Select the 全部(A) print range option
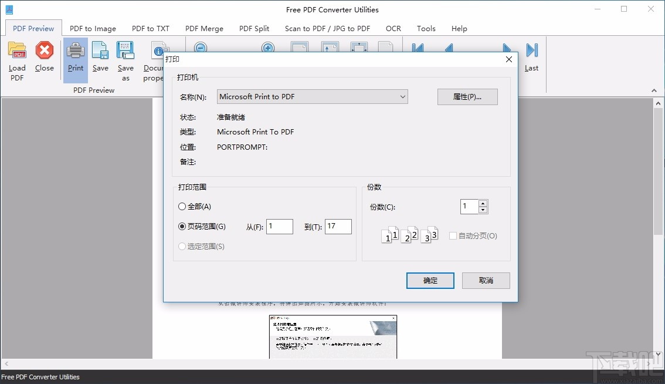This screenshot has width=665, height=384. [x=182, y=206]
